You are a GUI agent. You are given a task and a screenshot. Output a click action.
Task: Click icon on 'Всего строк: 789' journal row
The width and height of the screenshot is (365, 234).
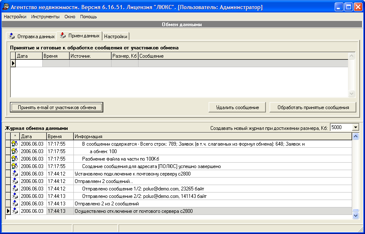(x=15, y=144)
